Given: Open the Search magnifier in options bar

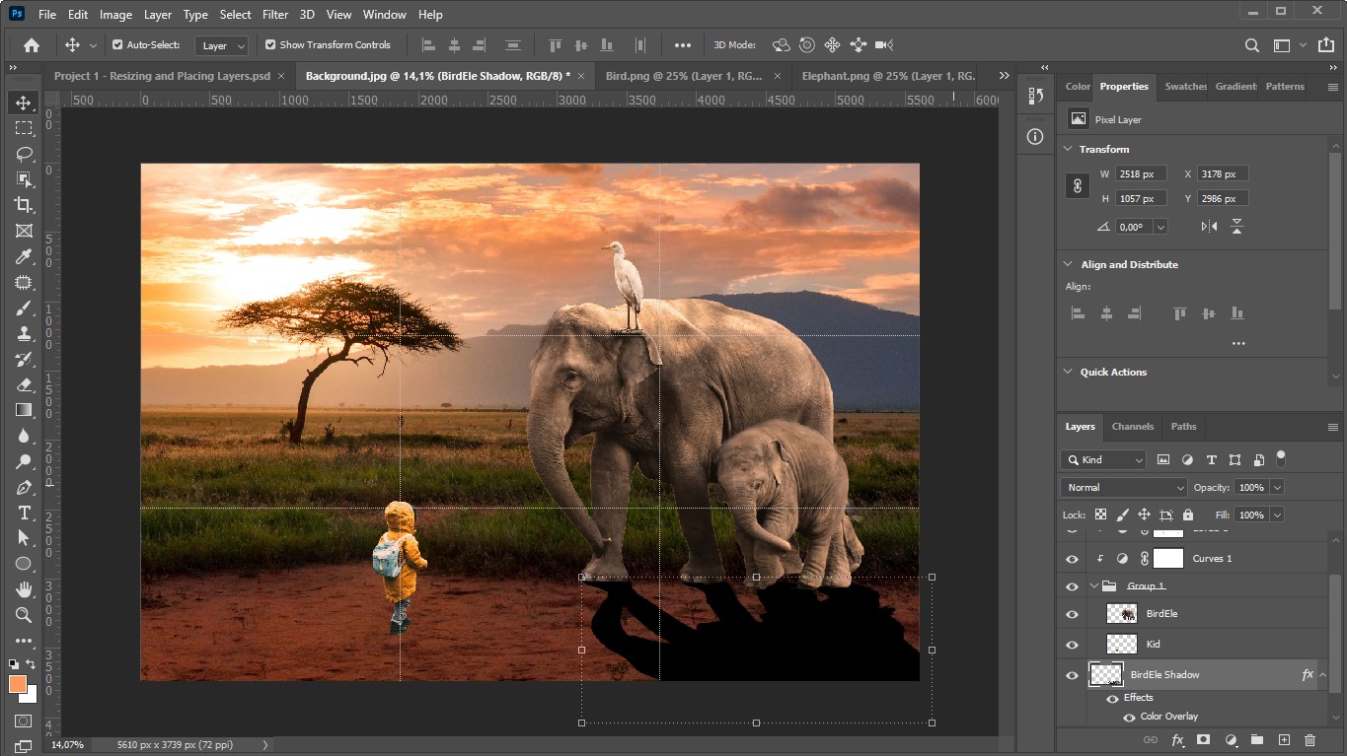Looking at the screenshot, I should coord(1251,45).
